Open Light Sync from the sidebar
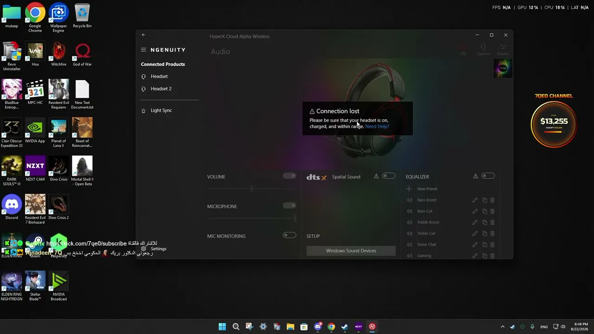This screenshot has height=334, width=594. pyautogui.click(x=161, y=110)
